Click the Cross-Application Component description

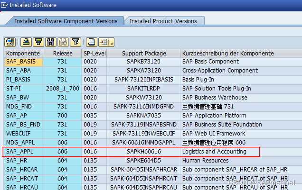(x=220, y=71)
